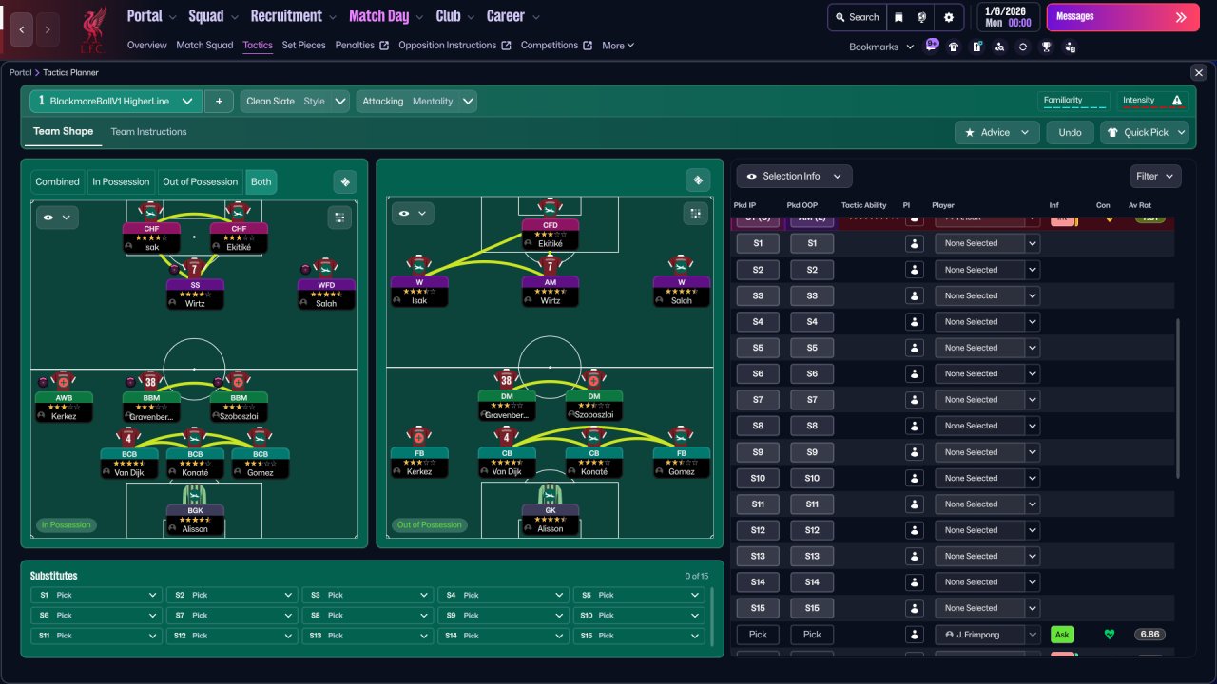Screen dimensions: 1217x684
Task: Expand the Advice dropdown
Action: point(996,133)
